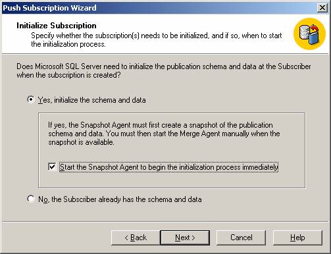Click the Push Subscription Wizard title bar text
This screenshot has width=331, height=254.
click(x=49, y=8)
